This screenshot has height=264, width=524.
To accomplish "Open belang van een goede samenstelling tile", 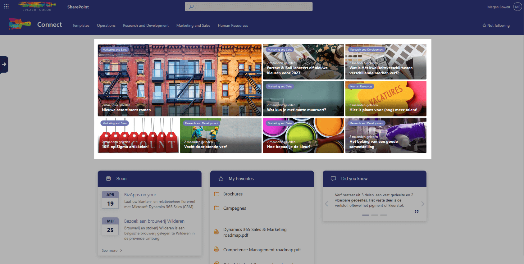I will point(386,135).
